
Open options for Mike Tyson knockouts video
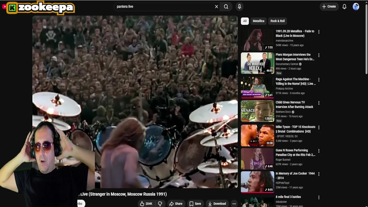(x=319, y=127)
